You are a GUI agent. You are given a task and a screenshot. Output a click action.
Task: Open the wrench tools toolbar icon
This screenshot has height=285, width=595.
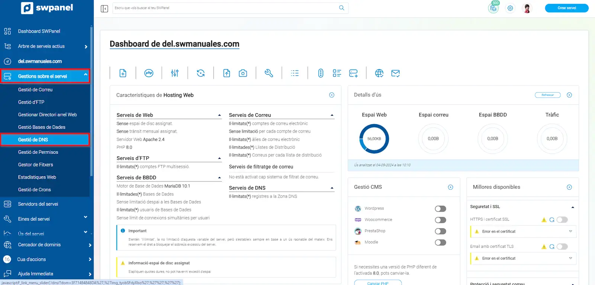269,73
